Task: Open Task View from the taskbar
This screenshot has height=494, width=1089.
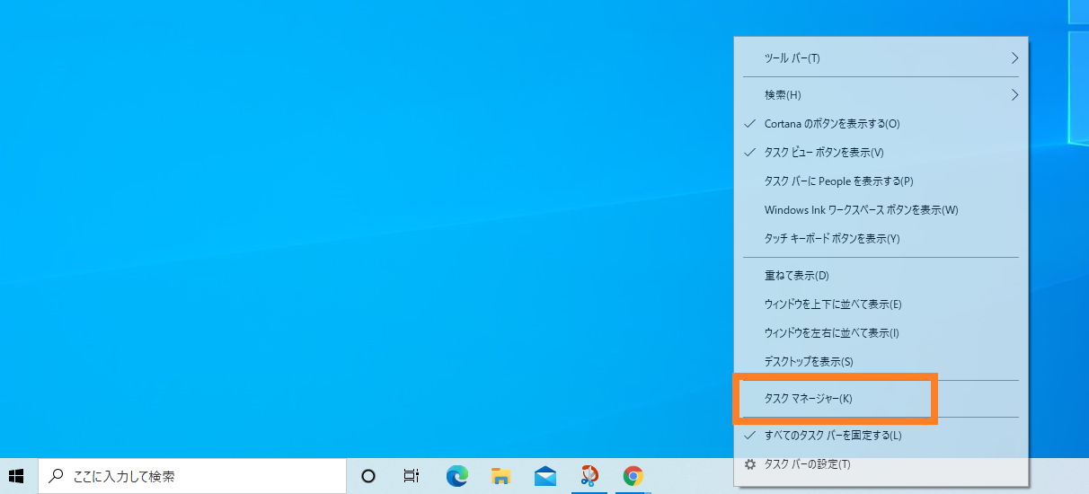Action: (412, 476)
